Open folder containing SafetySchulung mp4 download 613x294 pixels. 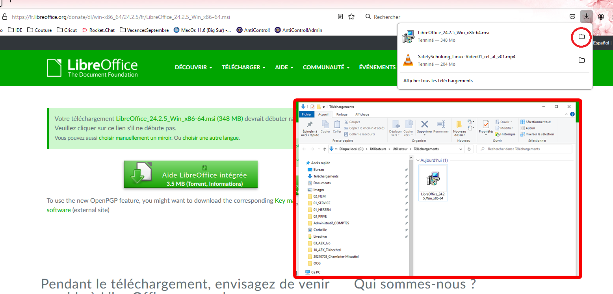click(x=581, y=60)
